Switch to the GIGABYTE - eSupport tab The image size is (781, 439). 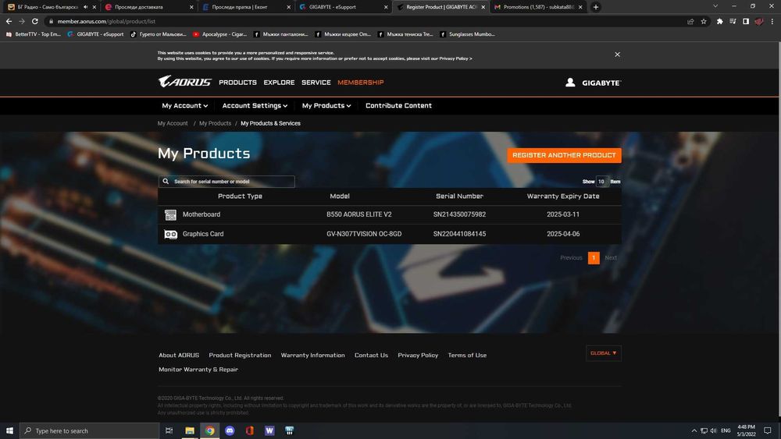point(343,7)
